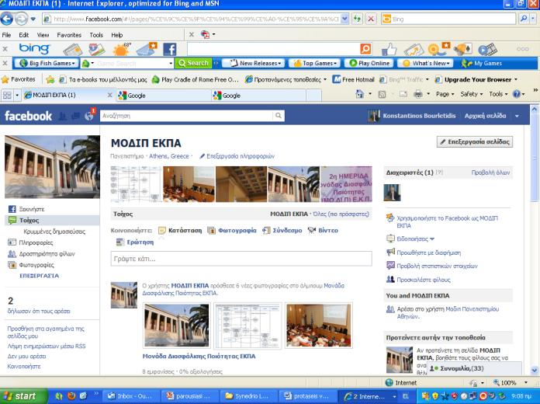Expand Ειδοποιήσεις dropdown in admin panel
This screenshot has width=540, height=404.
(x=415, y=239)
